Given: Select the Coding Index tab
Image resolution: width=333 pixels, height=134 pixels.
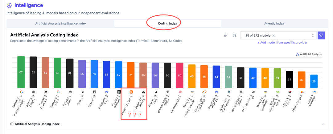Looking at the screenshot, I should click(x=167, y=23).
